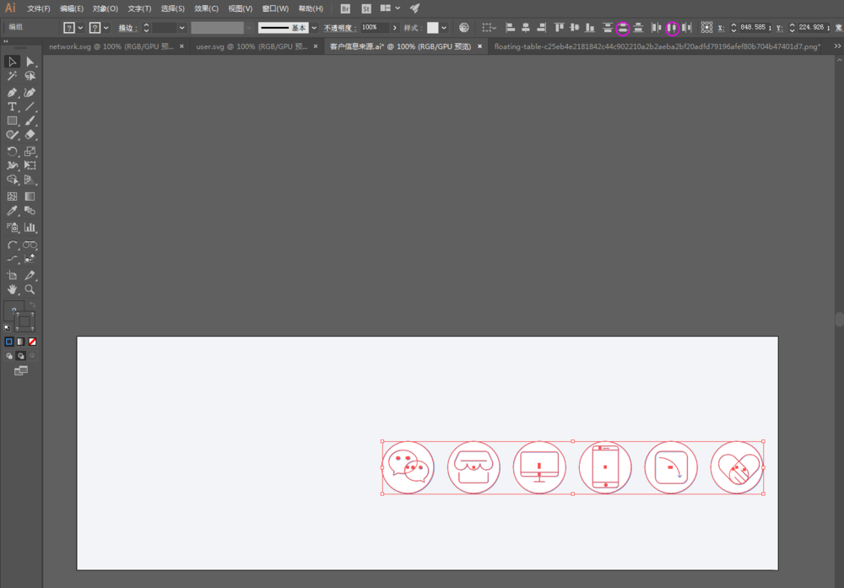Open 对象(O) menu
Image resolution: width=844 pixels, height=588 pixels.
point(105,8)
